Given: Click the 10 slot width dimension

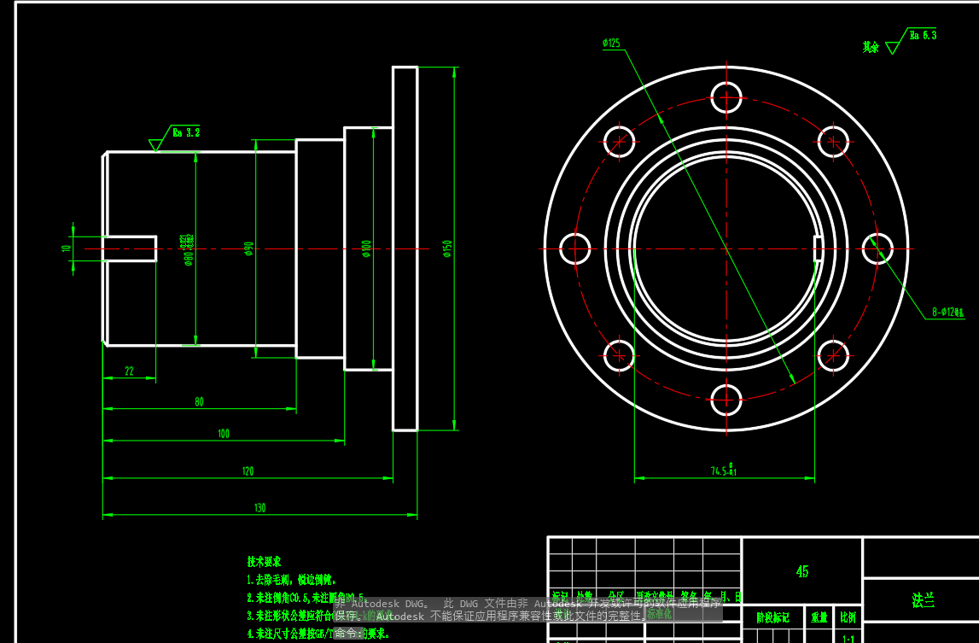Looking at the screenshot, I should 67,248.
